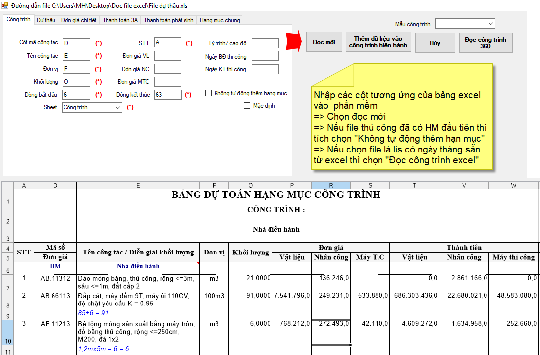
Task: Select spreadsheet column header E
Action: point(138,186)
